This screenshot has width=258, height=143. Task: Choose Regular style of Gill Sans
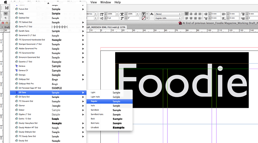[x=109, y=101]
